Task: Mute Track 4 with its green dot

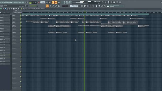Action: click(21, 18)
